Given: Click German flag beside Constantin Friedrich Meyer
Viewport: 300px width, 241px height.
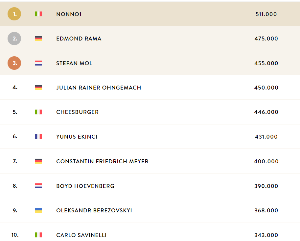Looking at the screenshot, I should coord(38,161).
